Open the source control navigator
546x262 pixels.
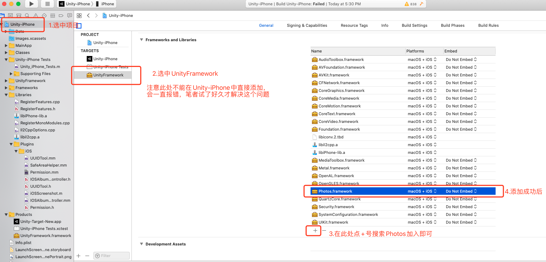pyautogui.click(x=11, y=15)
